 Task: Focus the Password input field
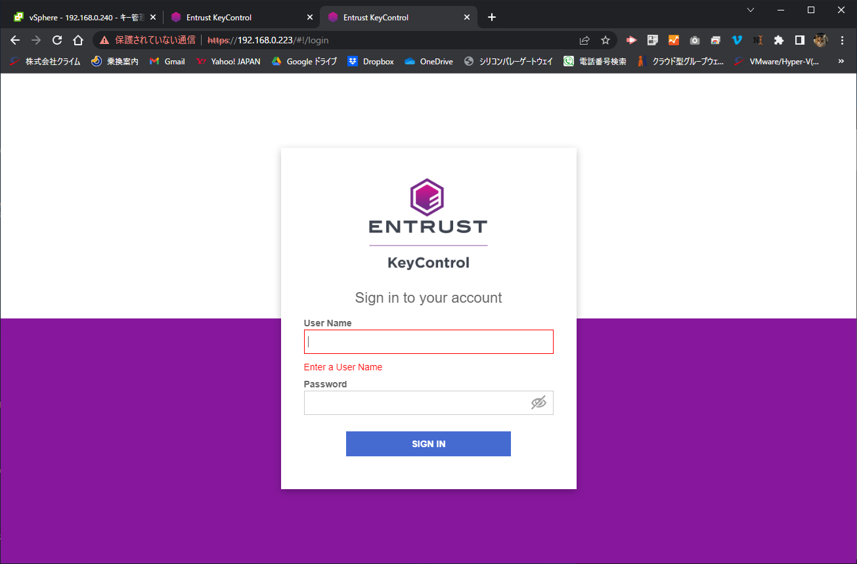coord(428,403)
